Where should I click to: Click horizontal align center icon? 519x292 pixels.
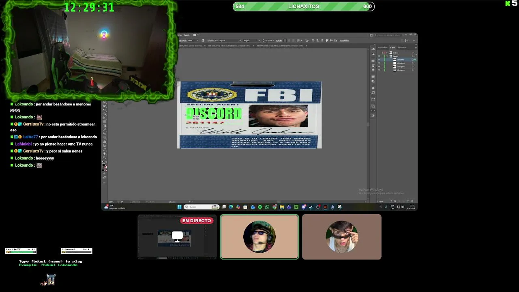coord(317,41)
